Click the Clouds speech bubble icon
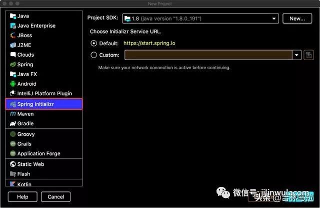Viewport: 320px width, 208px height. point(13,55)
